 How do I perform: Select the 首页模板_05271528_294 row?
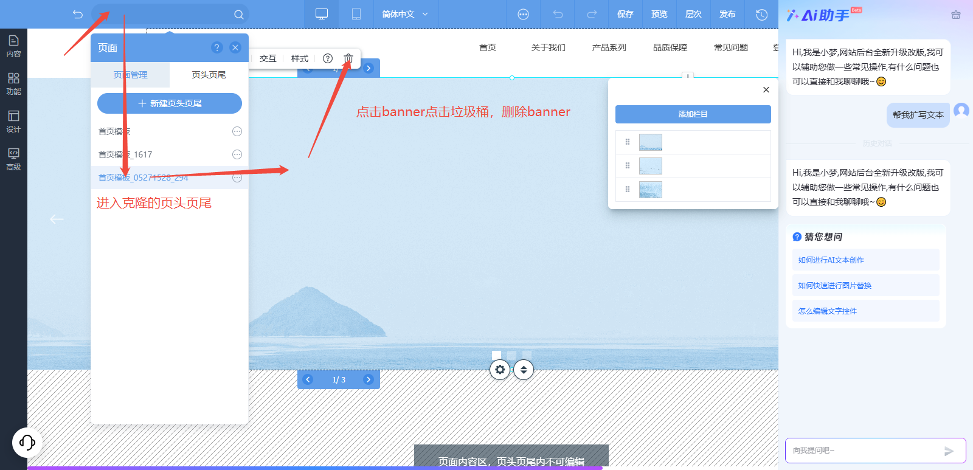tap(170, 178)
